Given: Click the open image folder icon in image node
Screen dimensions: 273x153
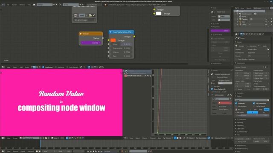Looking at the screenshot, I should 90,15.
